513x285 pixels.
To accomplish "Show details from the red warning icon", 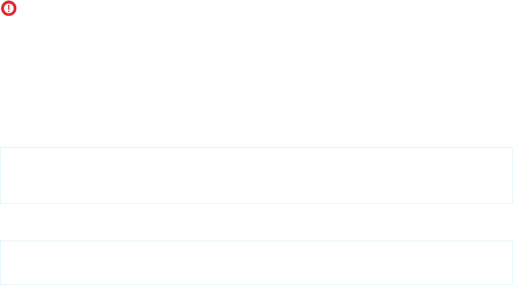I will coord(9,8).
